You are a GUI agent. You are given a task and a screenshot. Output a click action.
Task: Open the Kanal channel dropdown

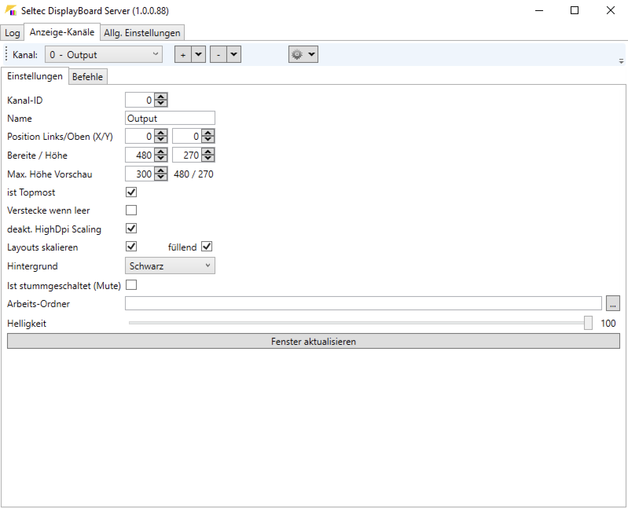[104, 55]
